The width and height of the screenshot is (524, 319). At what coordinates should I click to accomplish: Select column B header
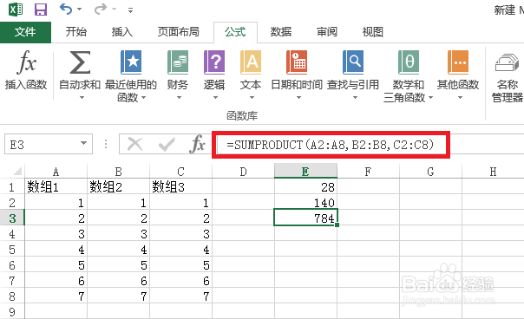(x=118, y=172)
